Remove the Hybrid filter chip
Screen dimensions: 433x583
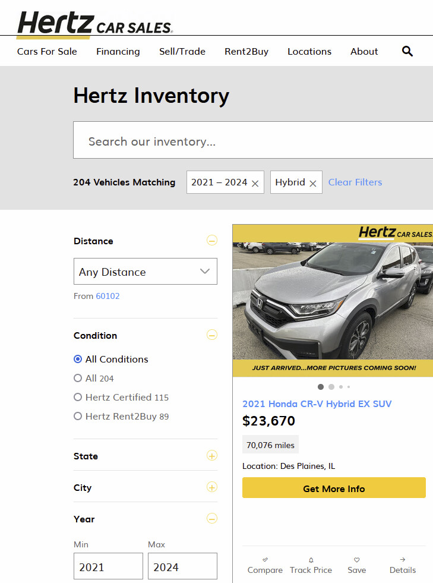pos(312,183)
